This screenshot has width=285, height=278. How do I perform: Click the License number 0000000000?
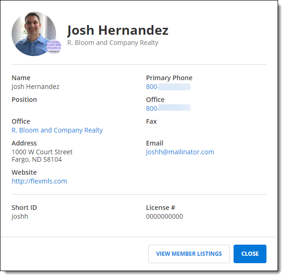click(x=165, y=216)
